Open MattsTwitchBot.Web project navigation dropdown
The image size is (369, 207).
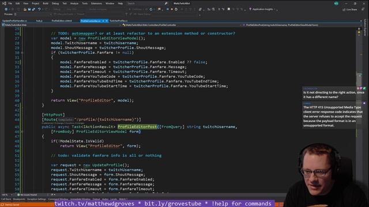coord(62,25)
